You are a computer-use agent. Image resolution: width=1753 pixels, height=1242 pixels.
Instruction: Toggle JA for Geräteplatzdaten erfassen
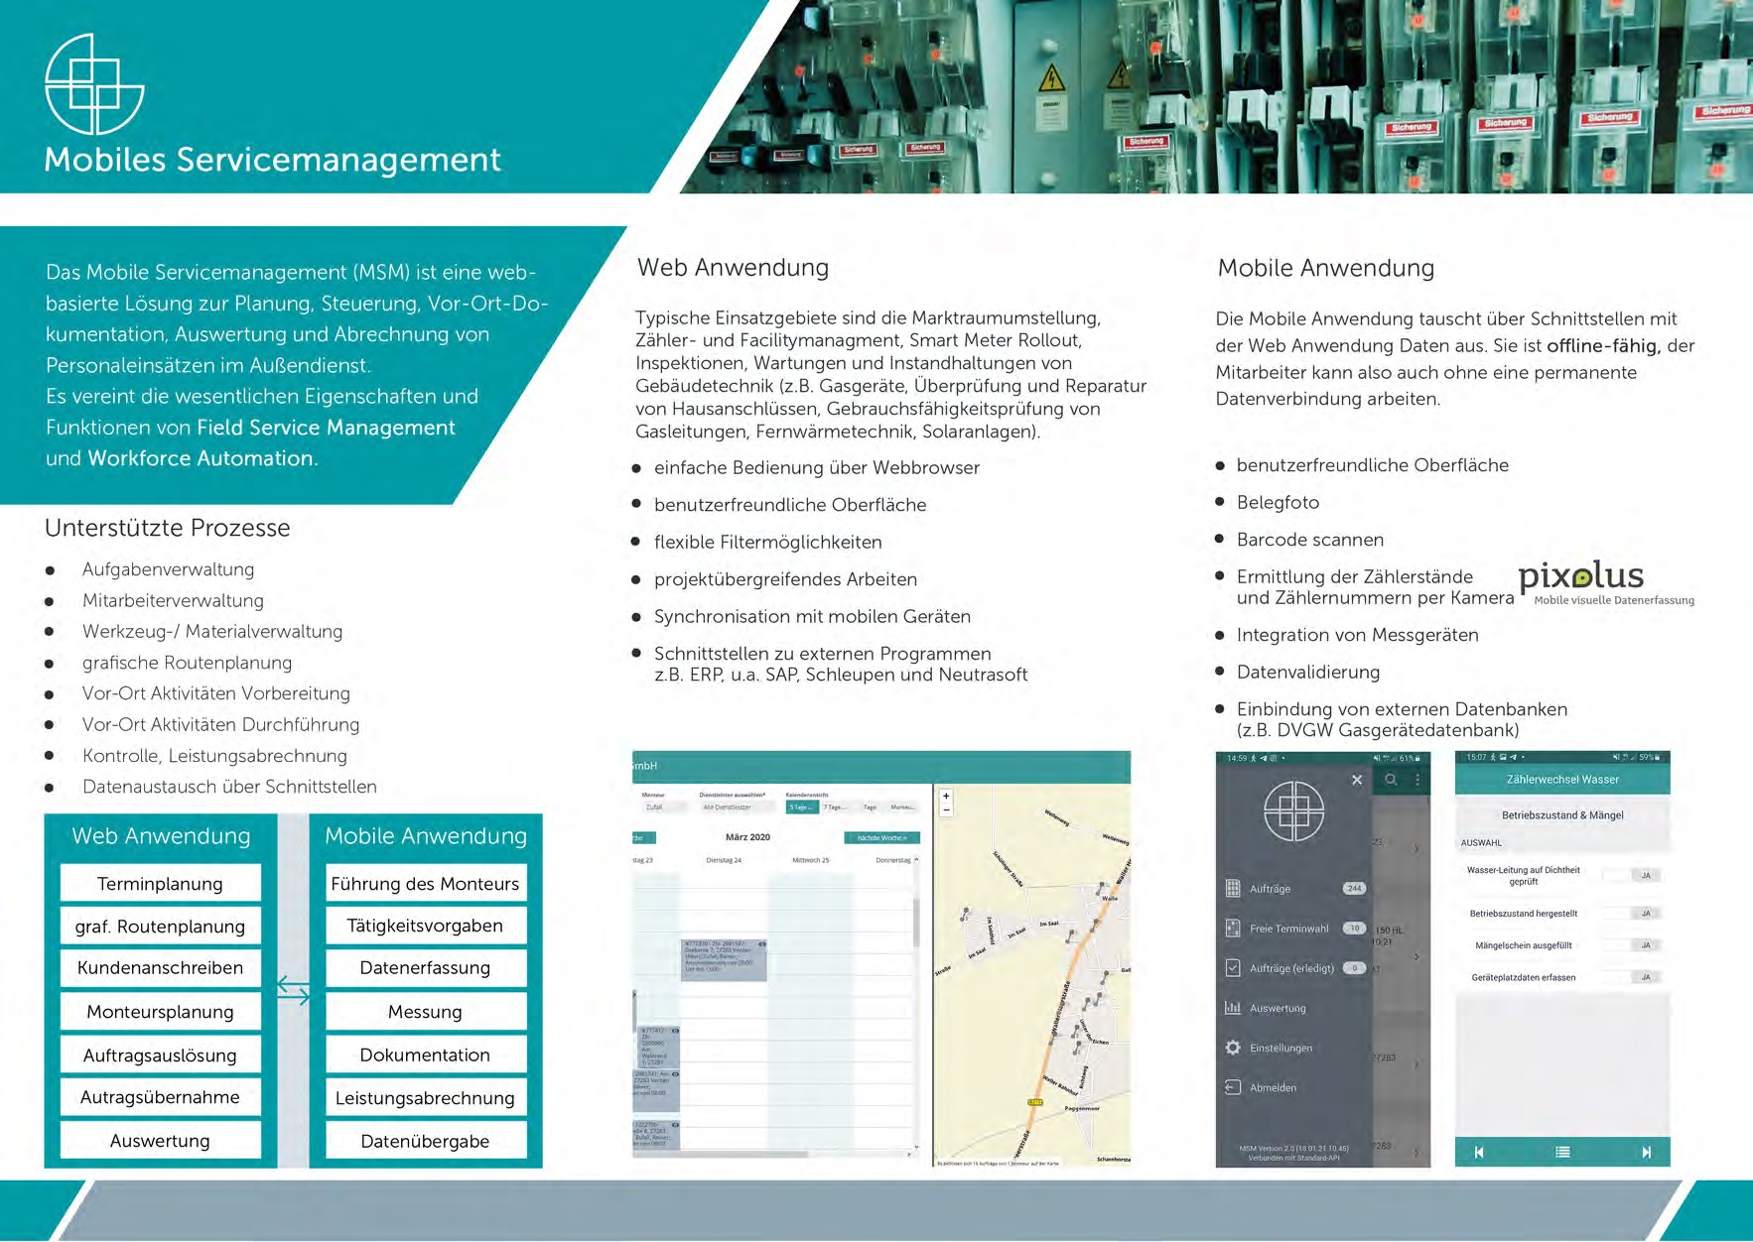coord(1634,977)
